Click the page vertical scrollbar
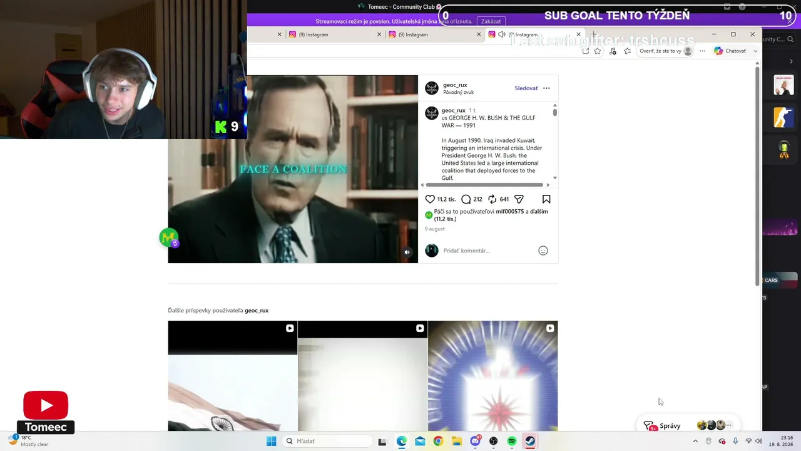The height and width of the screenshot is (451, 801). 757,175
